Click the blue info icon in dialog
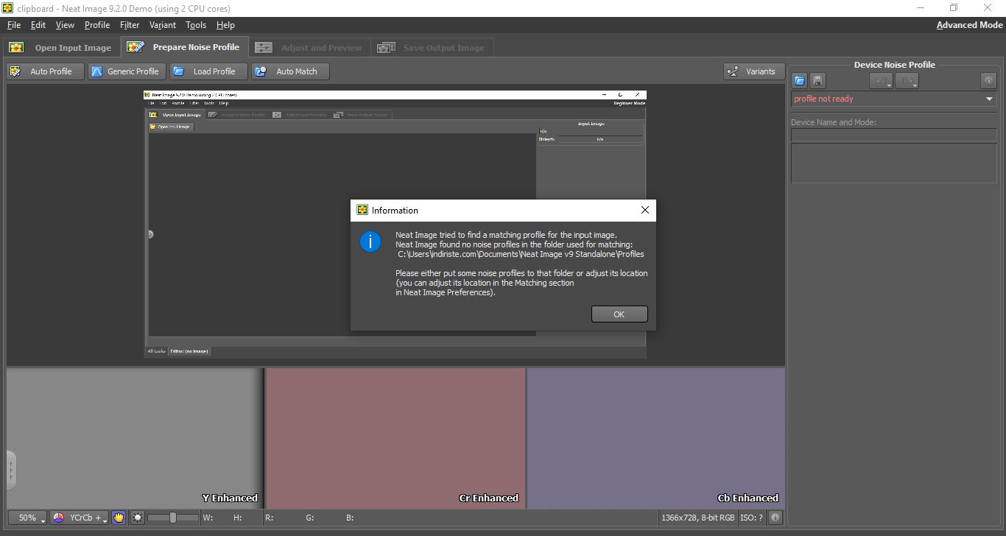The image size is (1006, 536). click(370, 241)
